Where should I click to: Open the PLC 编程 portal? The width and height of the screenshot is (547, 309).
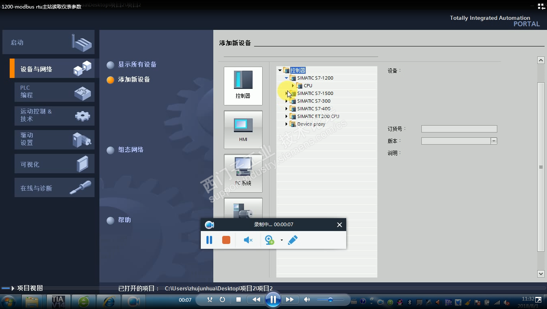(x=55, y=92)
